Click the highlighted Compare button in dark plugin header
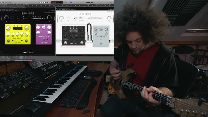Image resolution: width=208 pixels, height=117 pixels. click(x=7, y=11)
